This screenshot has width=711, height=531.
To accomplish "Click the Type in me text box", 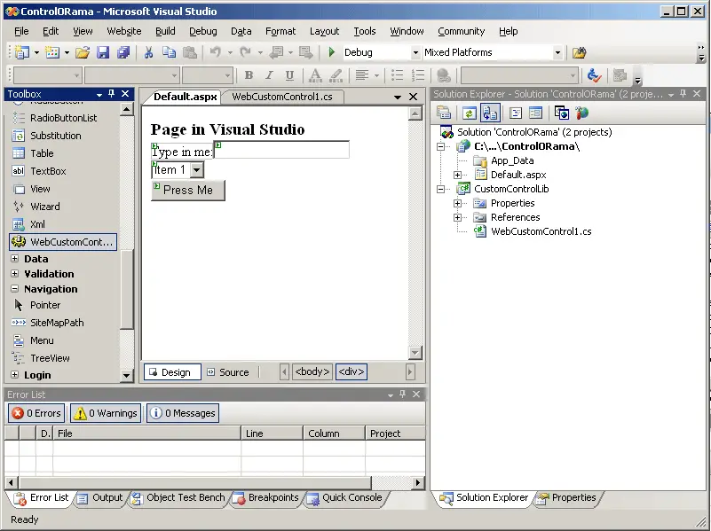I will (281, 150).
